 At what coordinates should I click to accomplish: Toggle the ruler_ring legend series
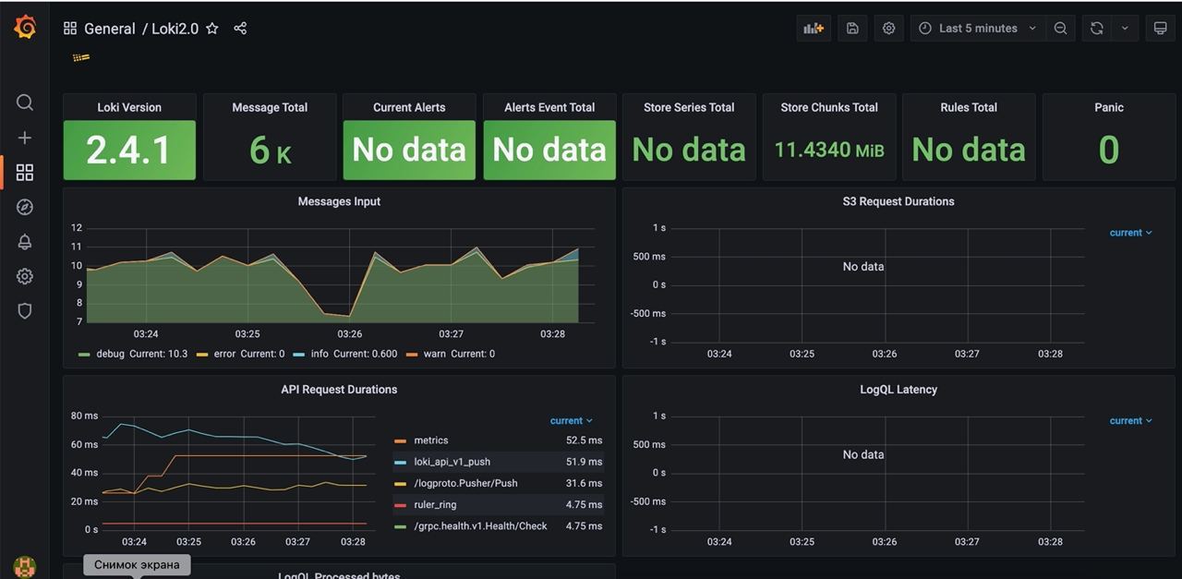tap(435, 505)
